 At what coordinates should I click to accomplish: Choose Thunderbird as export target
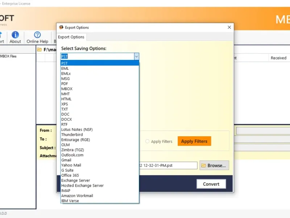100,134
